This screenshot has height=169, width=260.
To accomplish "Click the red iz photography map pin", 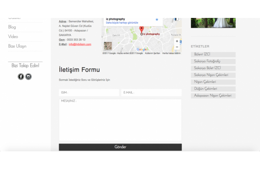I will pos(141,30).
